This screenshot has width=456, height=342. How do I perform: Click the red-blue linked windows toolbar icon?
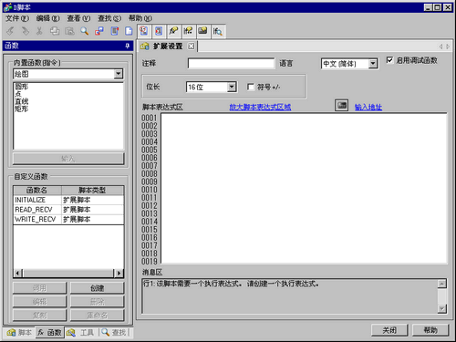pos(99,31)
